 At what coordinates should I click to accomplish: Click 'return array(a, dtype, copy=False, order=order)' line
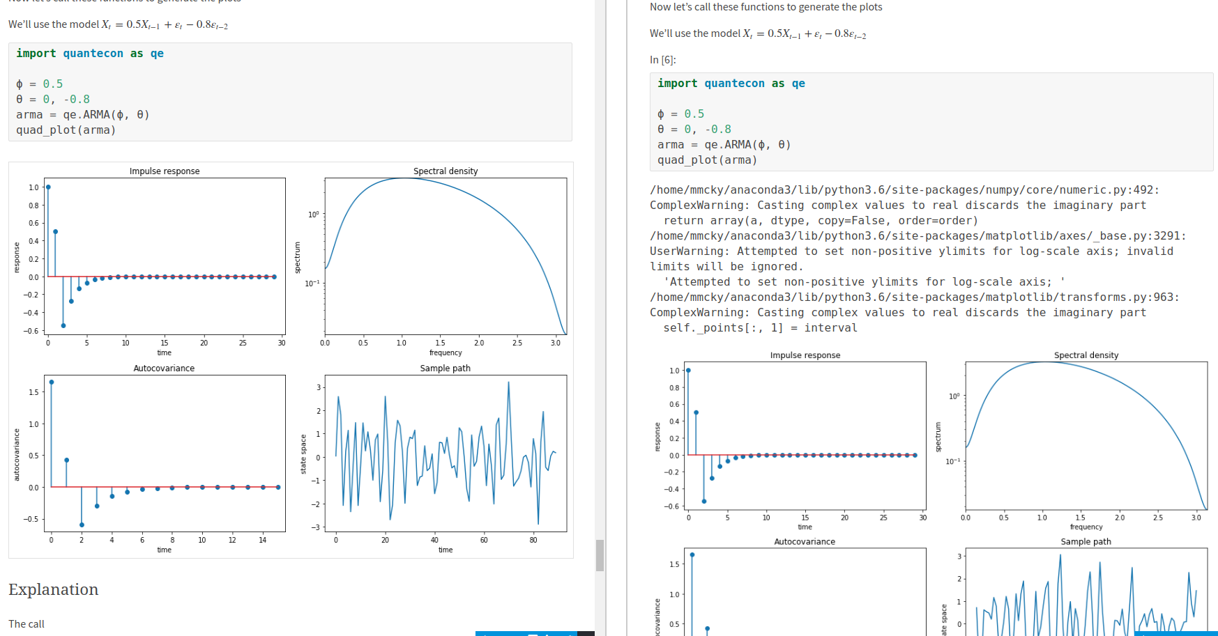(x=821, y=221)
